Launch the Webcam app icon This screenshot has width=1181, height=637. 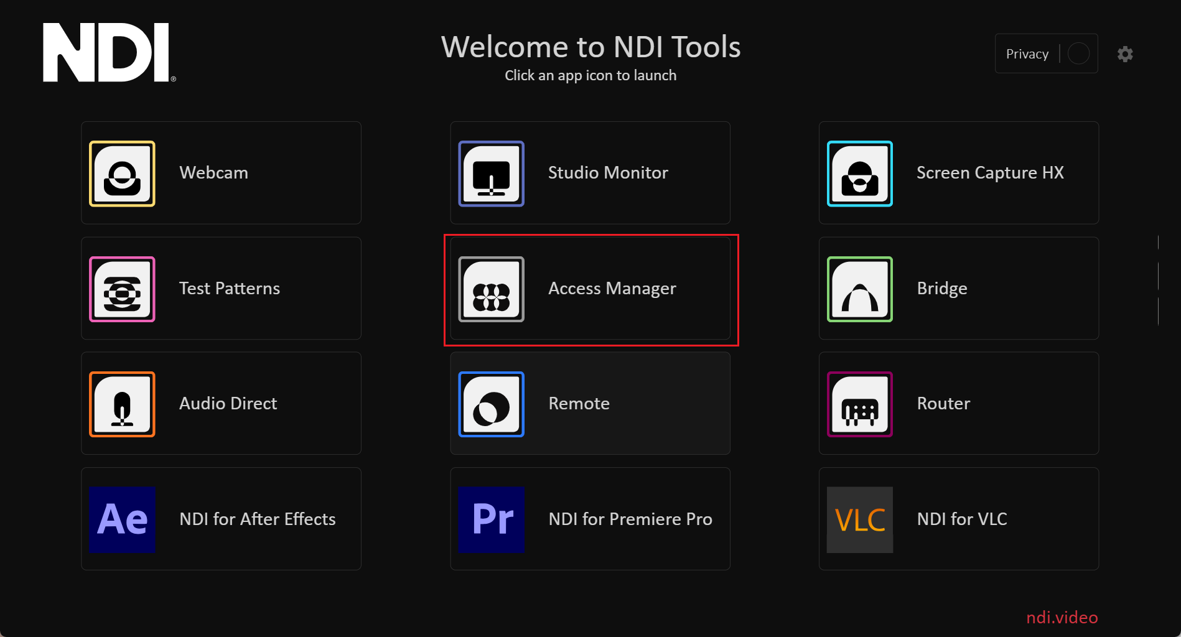coord(122,174)
